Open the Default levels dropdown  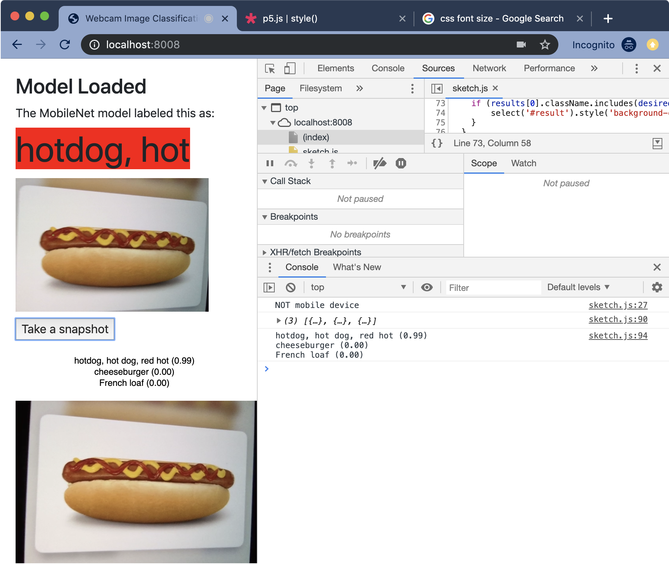click(x=578, y=287)
